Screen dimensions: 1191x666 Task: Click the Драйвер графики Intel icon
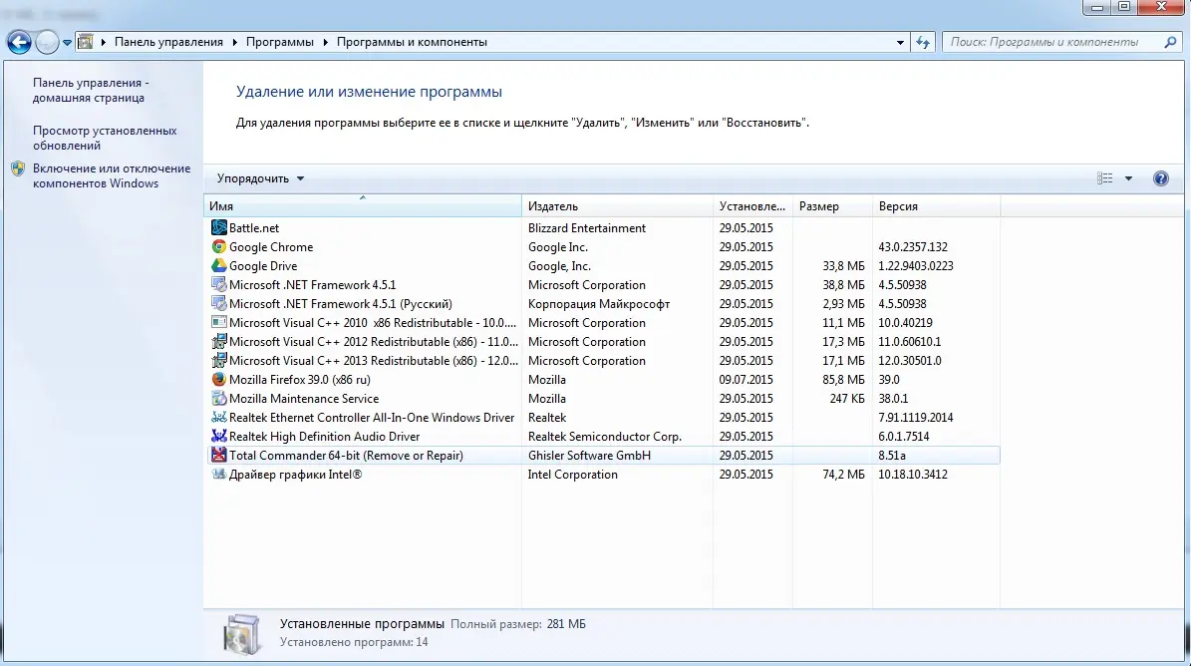(x=218, y=475)
